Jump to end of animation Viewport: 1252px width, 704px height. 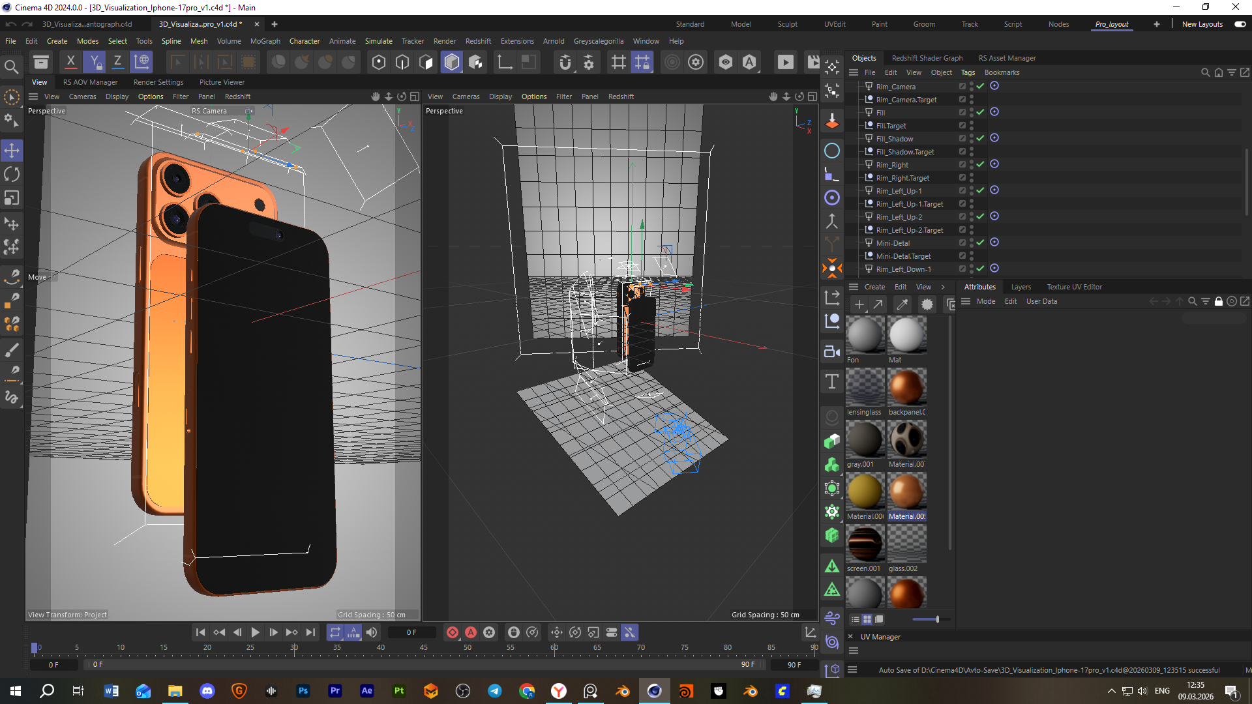pos(311,632)
